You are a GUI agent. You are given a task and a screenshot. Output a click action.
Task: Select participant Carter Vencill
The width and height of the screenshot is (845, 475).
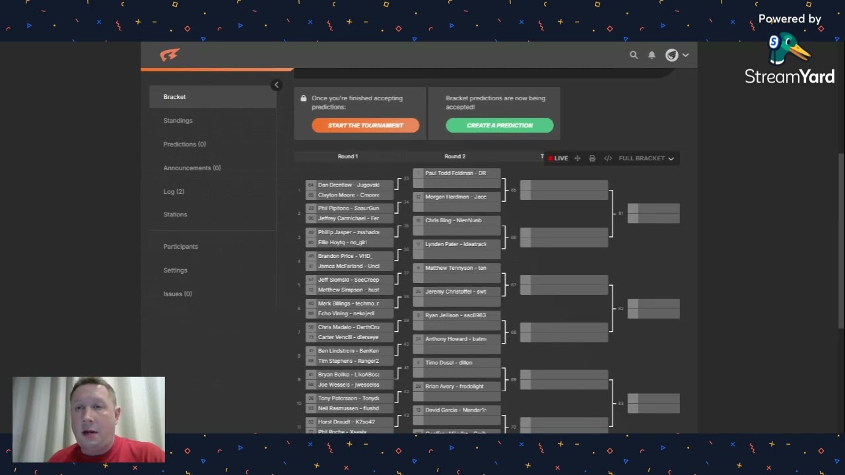click(x=349, y=337)
